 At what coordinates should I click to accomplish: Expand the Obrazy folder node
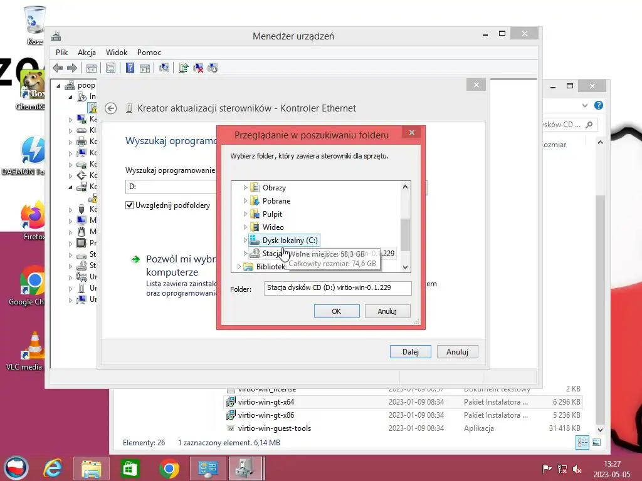pyautogui.click(x=245, y=188)
